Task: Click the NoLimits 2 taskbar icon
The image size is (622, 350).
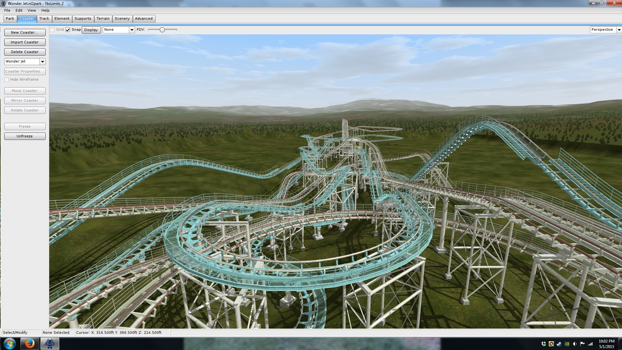Action: point(50,344)
